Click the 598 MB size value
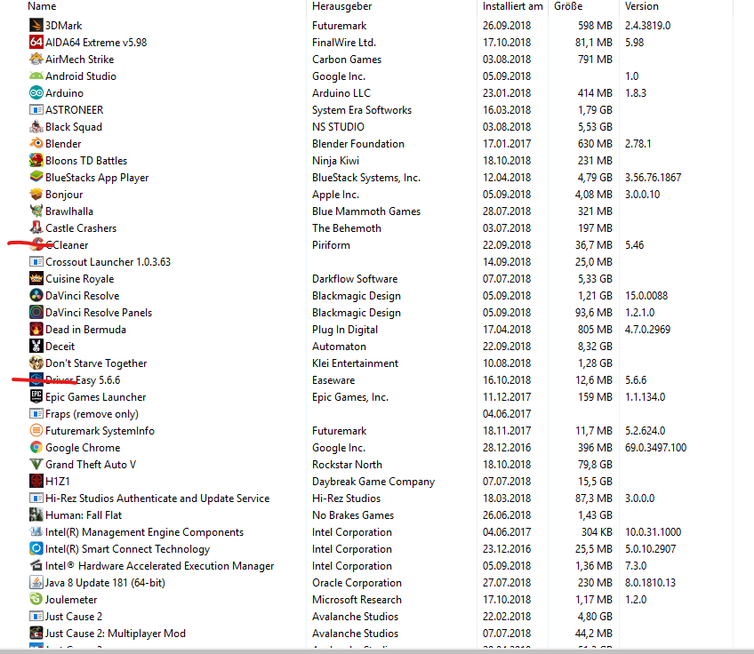This screenshot has width=754, height=654. (595, 25)
